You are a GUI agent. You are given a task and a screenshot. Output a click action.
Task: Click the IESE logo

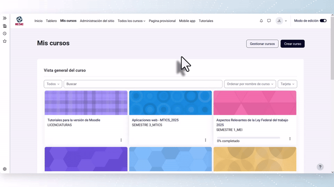click(19, 21)
